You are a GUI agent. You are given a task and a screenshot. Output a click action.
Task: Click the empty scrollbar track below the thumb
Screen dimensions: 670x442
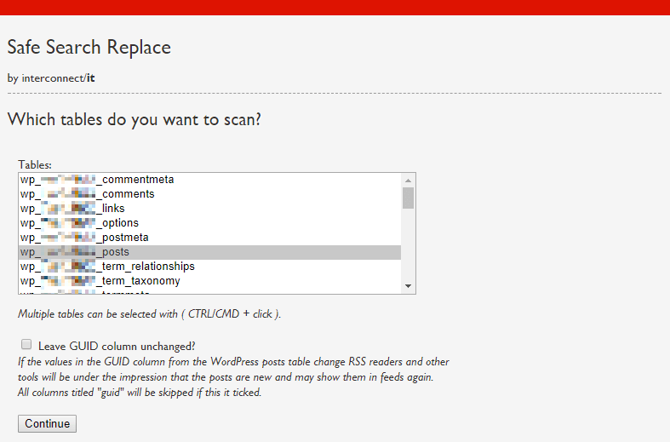pos(409,247)
